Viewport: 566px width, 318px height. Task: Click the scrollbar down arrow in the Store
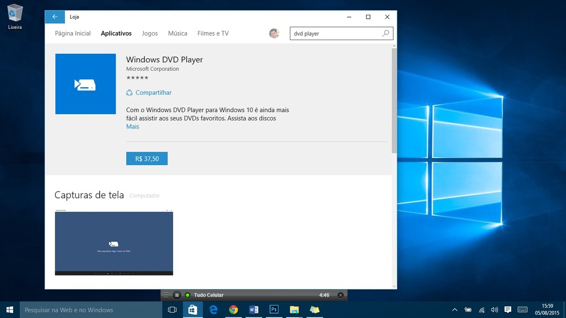pyautogui.click(x=394, y=286)
